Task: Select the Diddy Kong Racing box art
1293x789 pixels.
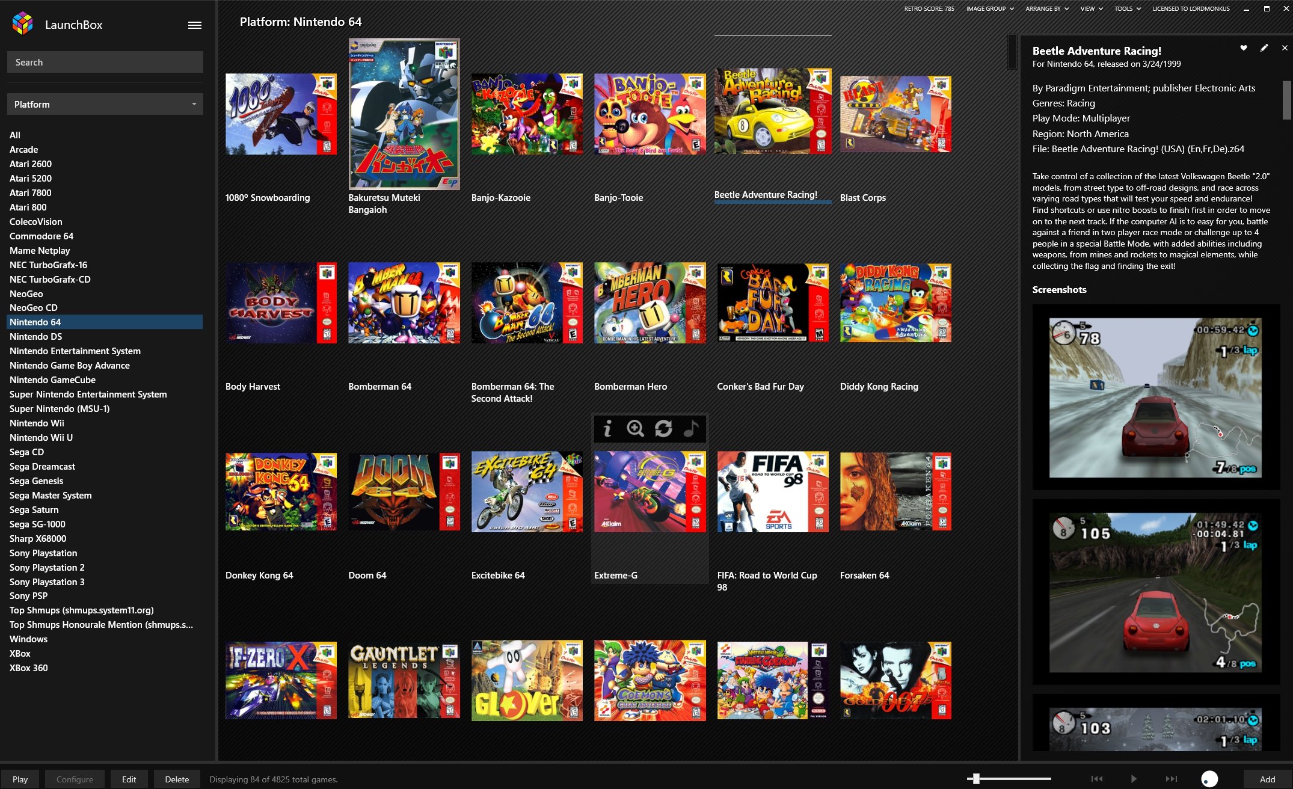Action: pyautogui.click(x=895, y=303)
